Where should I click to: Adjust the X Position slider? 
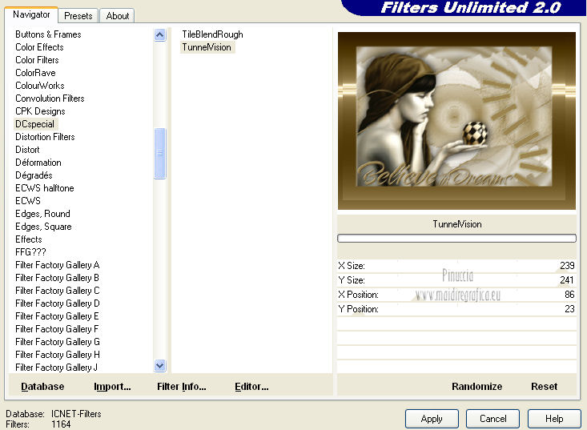coord(456,295)
